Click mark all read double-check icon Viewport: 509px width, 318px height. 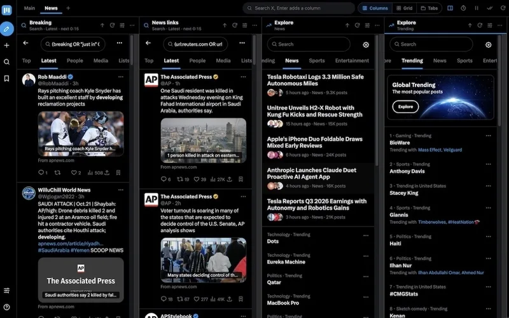[x=490, y=8]
